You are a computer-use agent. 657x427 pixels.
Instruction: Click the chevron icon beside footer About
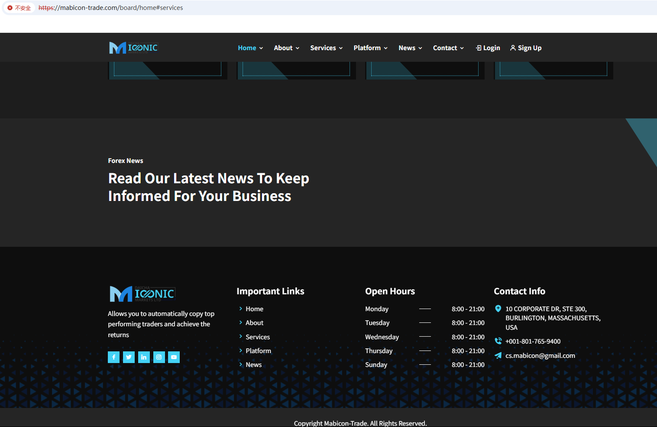[x=241, y=322]
